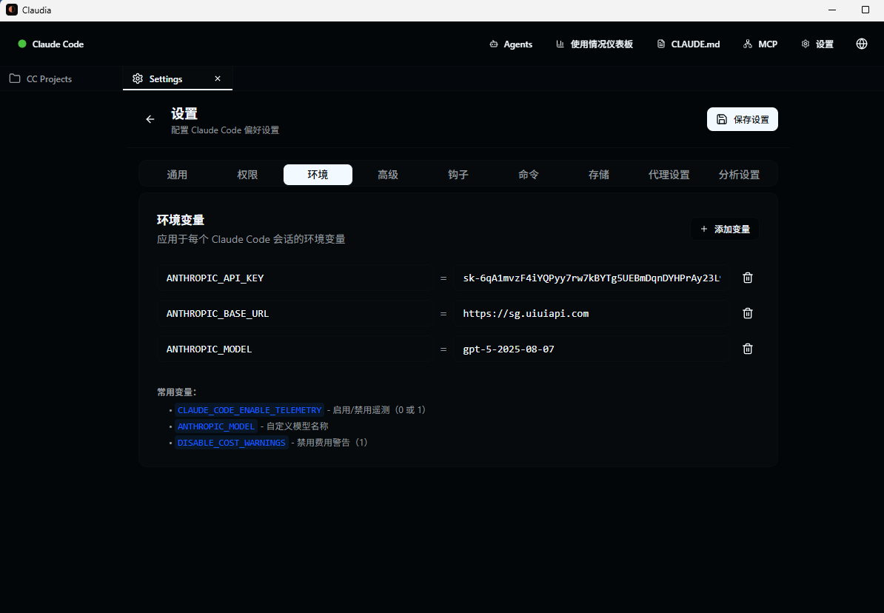Click the https://sg.uiuiapi.com value field
This screenshot has width=884, height=613.
pos(592,313)
